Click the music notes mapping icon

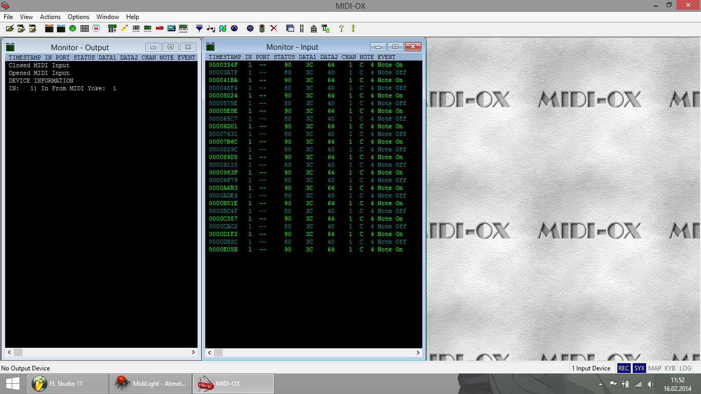tap(211, 29)
